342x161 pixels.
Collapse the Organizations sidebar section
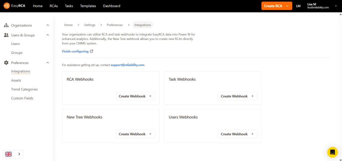pos(48,25)
